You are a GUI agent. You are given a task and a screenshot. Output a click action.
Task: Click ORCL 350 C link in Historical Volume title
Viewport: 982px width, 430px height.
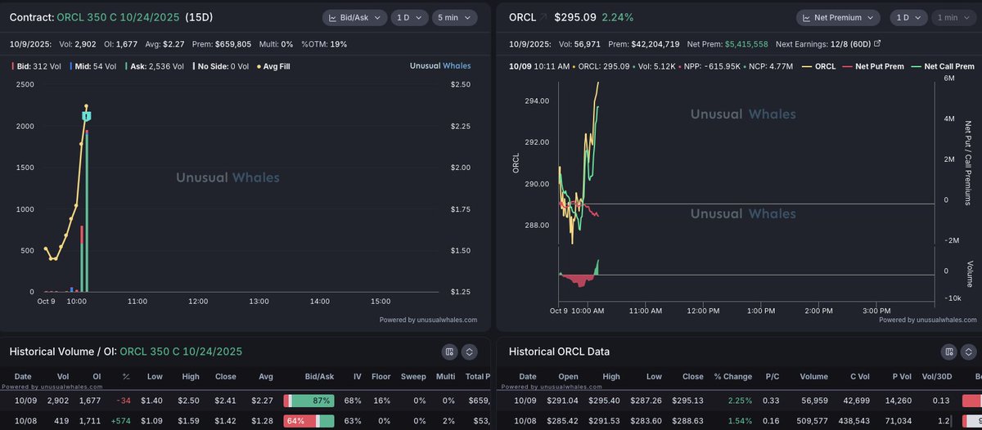pyautogui.click(x=181, y=352)
